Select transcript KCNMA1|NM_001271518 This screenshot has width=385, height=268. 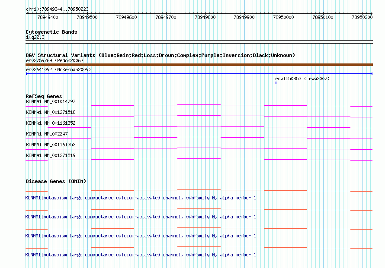51,112
